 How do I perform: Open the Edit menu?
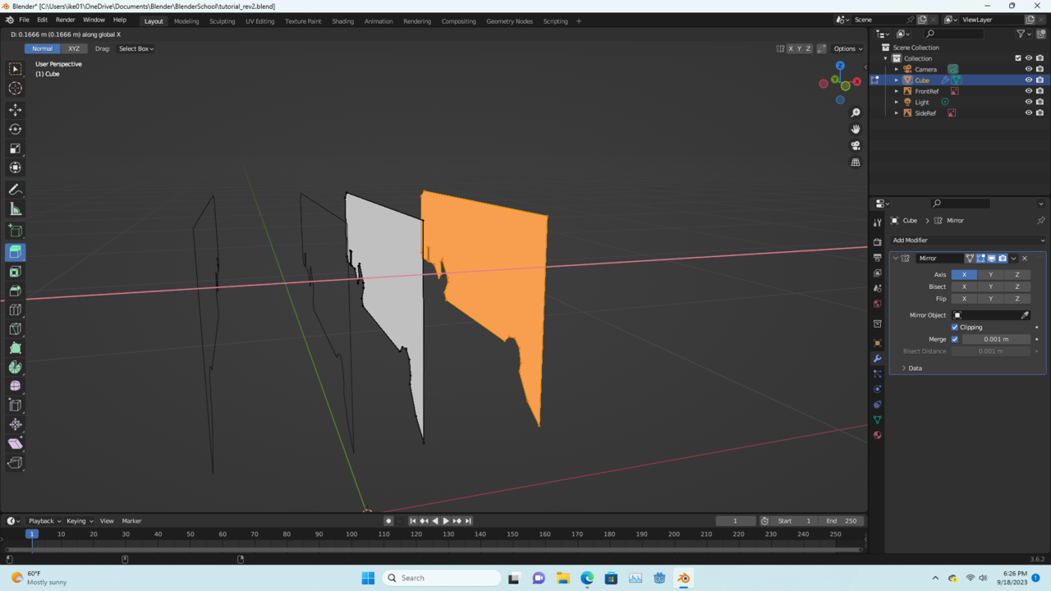[42, 19]
